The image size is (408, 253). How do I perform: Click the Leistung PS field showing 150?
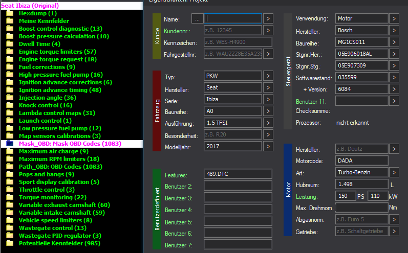(x=346, y=196)
